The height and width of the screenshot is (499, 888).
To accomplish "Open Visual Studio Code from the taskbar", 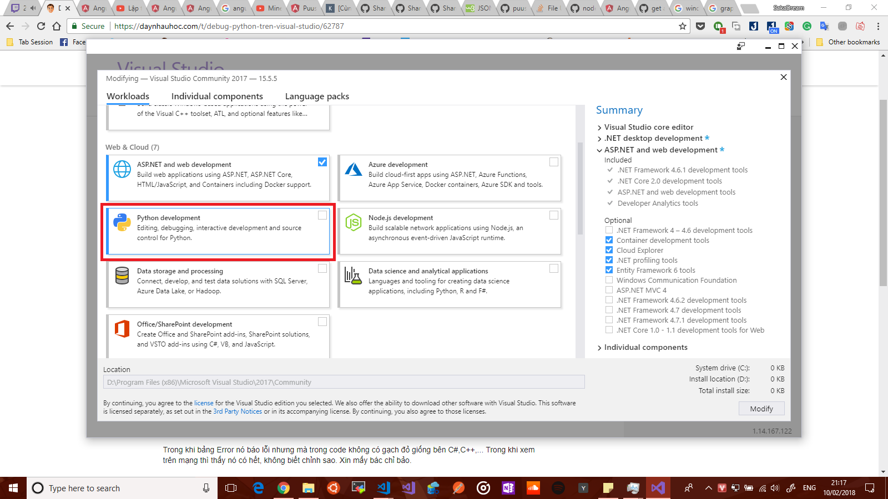I will [384, 488].
